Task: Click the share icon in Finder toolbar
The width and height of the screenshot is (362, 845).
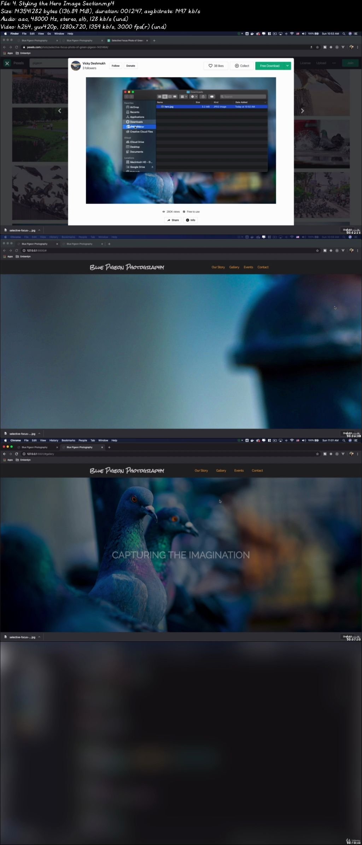Action: 203,97
